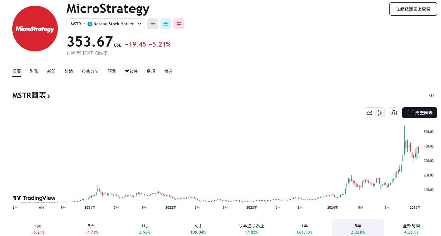Open the MSTR exchange selector dropdown

[106, 23]
